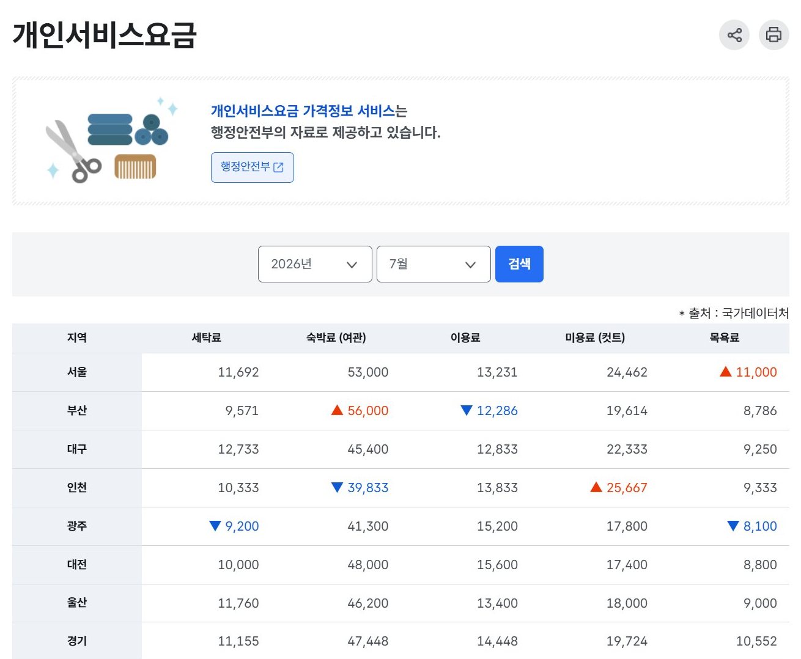Click the print icon button
Screen dimensions: 801x659
[773, 35]
